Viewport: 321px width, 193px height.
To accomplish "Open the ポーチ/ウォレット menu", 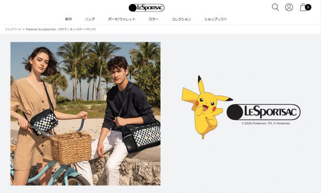I will click(x=122, y=19).
